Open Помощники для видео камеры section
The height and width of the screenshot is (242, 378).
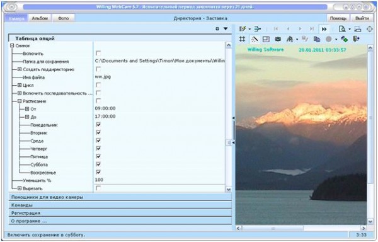[x=120, y=197]
